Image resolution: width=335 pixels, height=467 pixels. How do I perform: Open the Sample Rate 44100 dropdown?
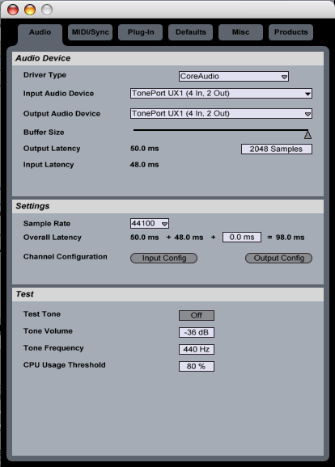150,223
